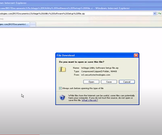This screenshot has height=135, width=162.
Task: Click the address bar URL field
Action: coord(76,13)
